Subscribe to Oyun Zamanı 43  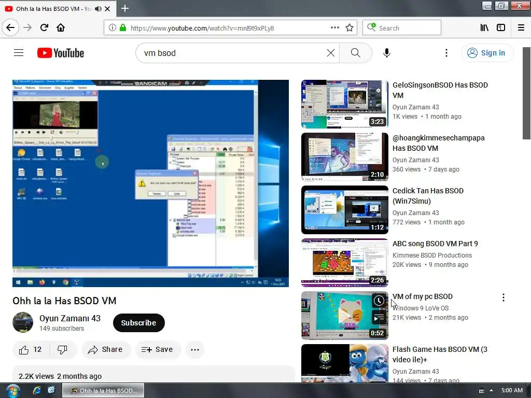point(139,323)
